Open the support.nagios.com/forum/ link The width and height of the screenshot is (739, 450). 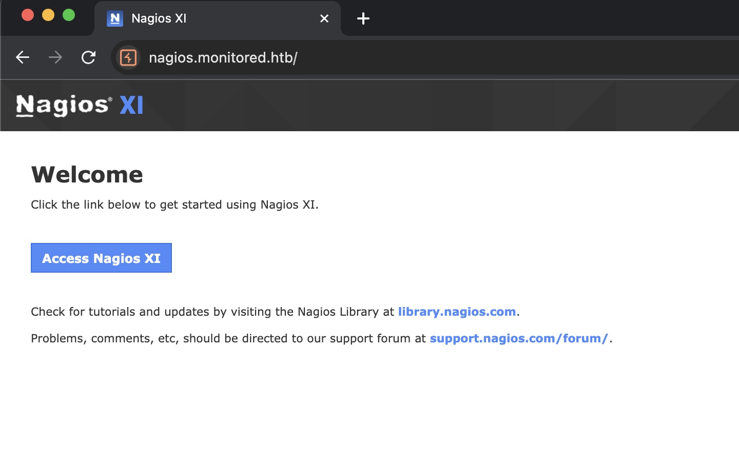click(x=519, y=338)
